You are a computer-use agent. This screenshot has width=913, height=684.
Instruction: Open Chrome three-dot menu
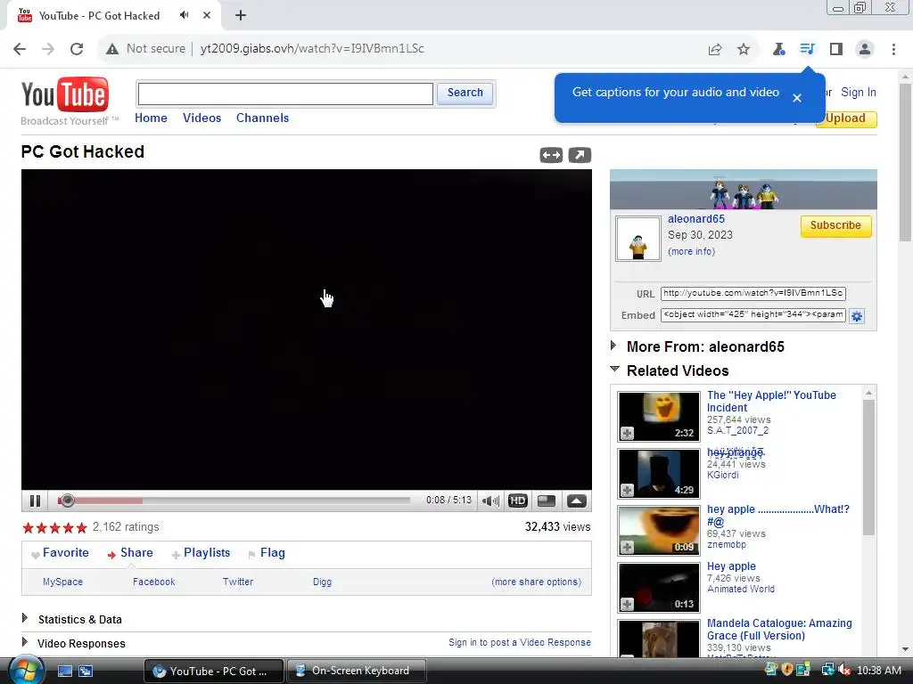[x=893, y=50]
